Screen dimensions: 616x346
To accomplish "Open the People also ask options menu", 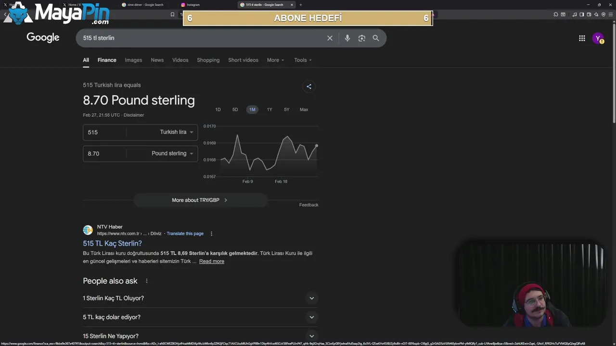I will tap(147, 281).
